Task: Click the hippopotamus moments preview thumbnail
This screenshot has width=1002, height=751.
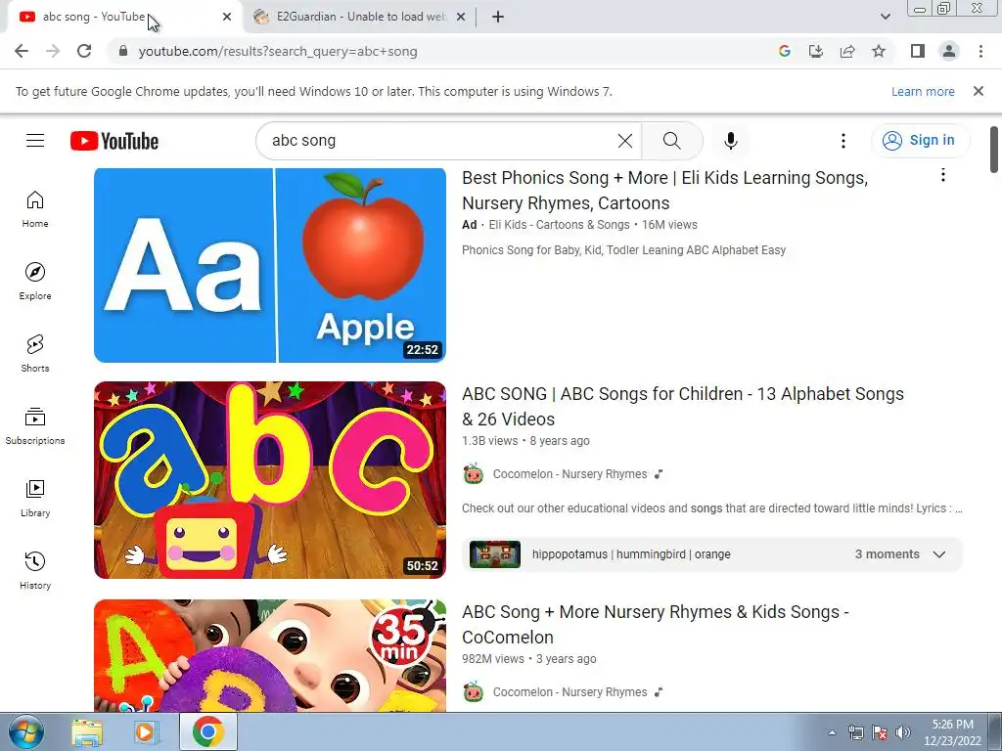Action: (x=495, y=554)
